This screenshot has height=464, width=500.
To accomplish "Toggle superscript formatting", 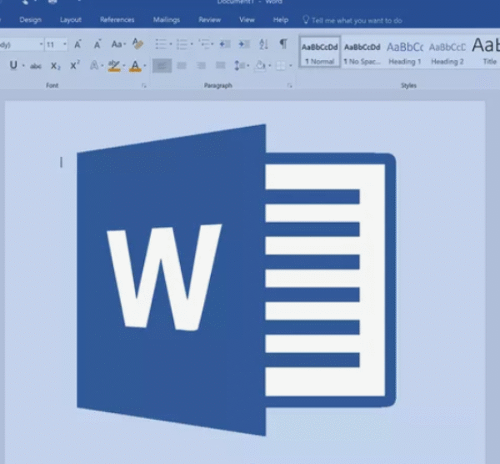I will (x=75, y=65).
